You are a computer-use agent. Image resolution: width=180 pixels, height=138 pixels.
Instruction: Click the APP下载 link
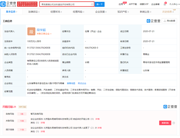click(x=133, y=4)
